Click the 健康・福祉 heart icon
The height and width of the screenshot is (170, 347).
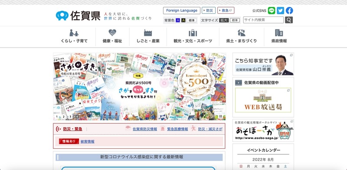pyautogui.click(x=112, y=33)
